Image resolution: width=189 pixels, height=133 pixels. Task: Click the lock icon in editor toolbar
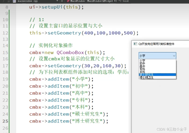(x=9, y=1)
